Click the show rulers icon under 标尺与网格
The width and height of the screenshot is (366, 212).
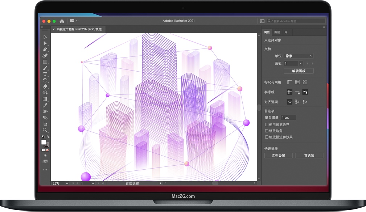pos(289,82)
